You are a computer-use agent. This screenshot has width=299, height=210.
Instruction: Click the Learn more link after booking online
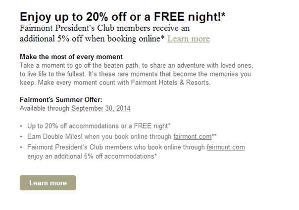coord(189,39)
